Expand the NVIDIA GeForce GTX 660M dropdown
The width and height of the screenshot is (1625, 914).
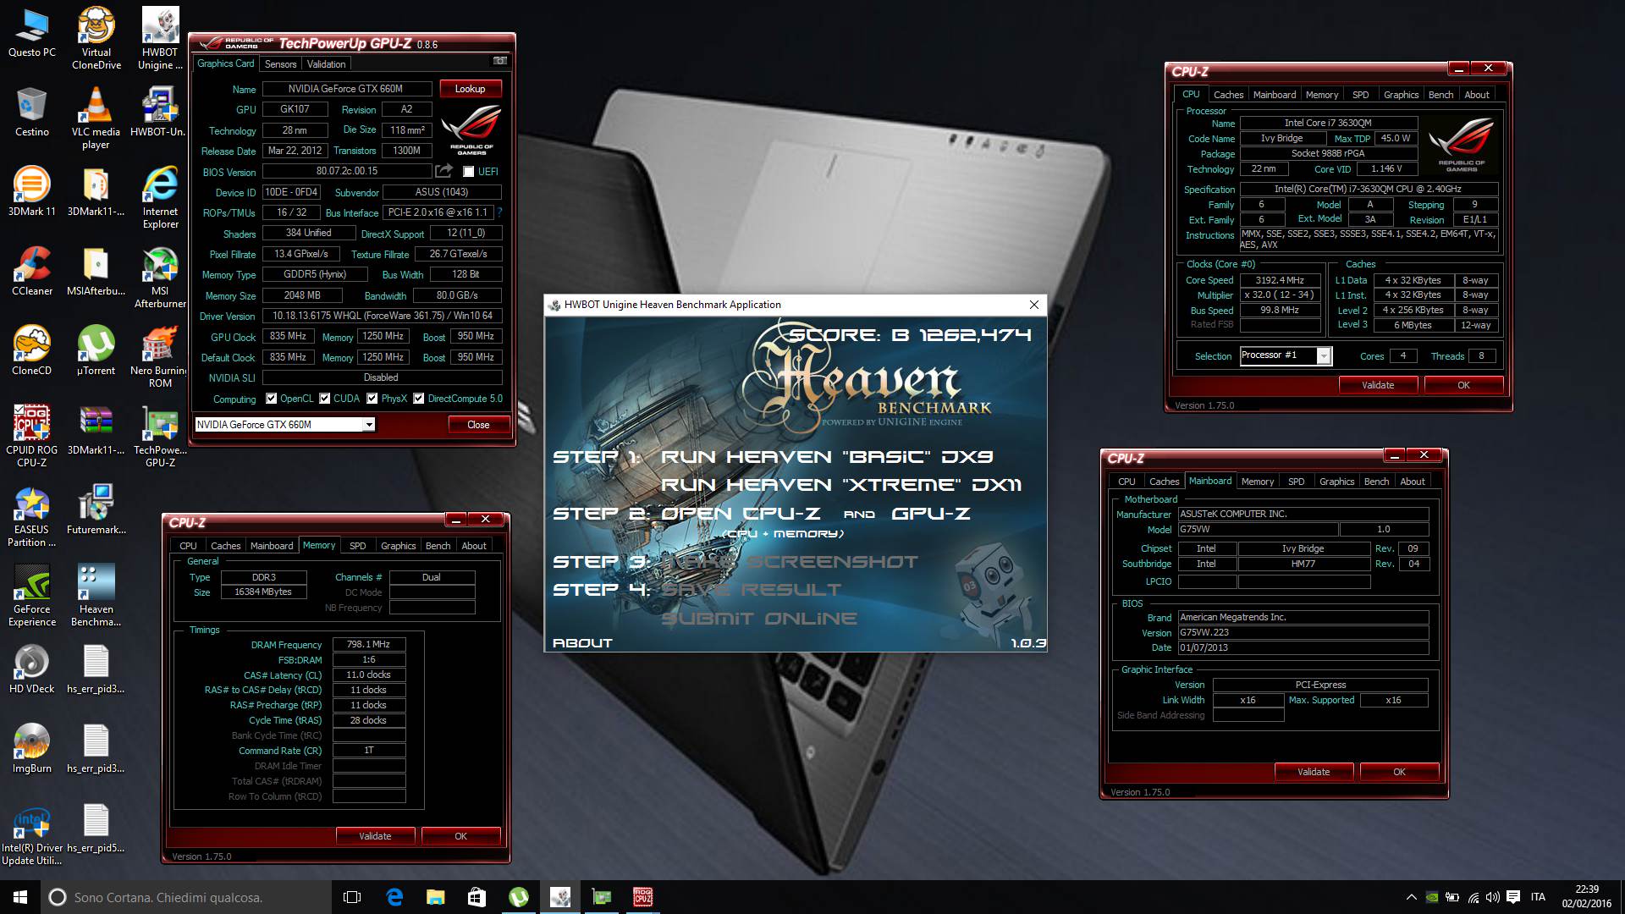coord(369,425)
